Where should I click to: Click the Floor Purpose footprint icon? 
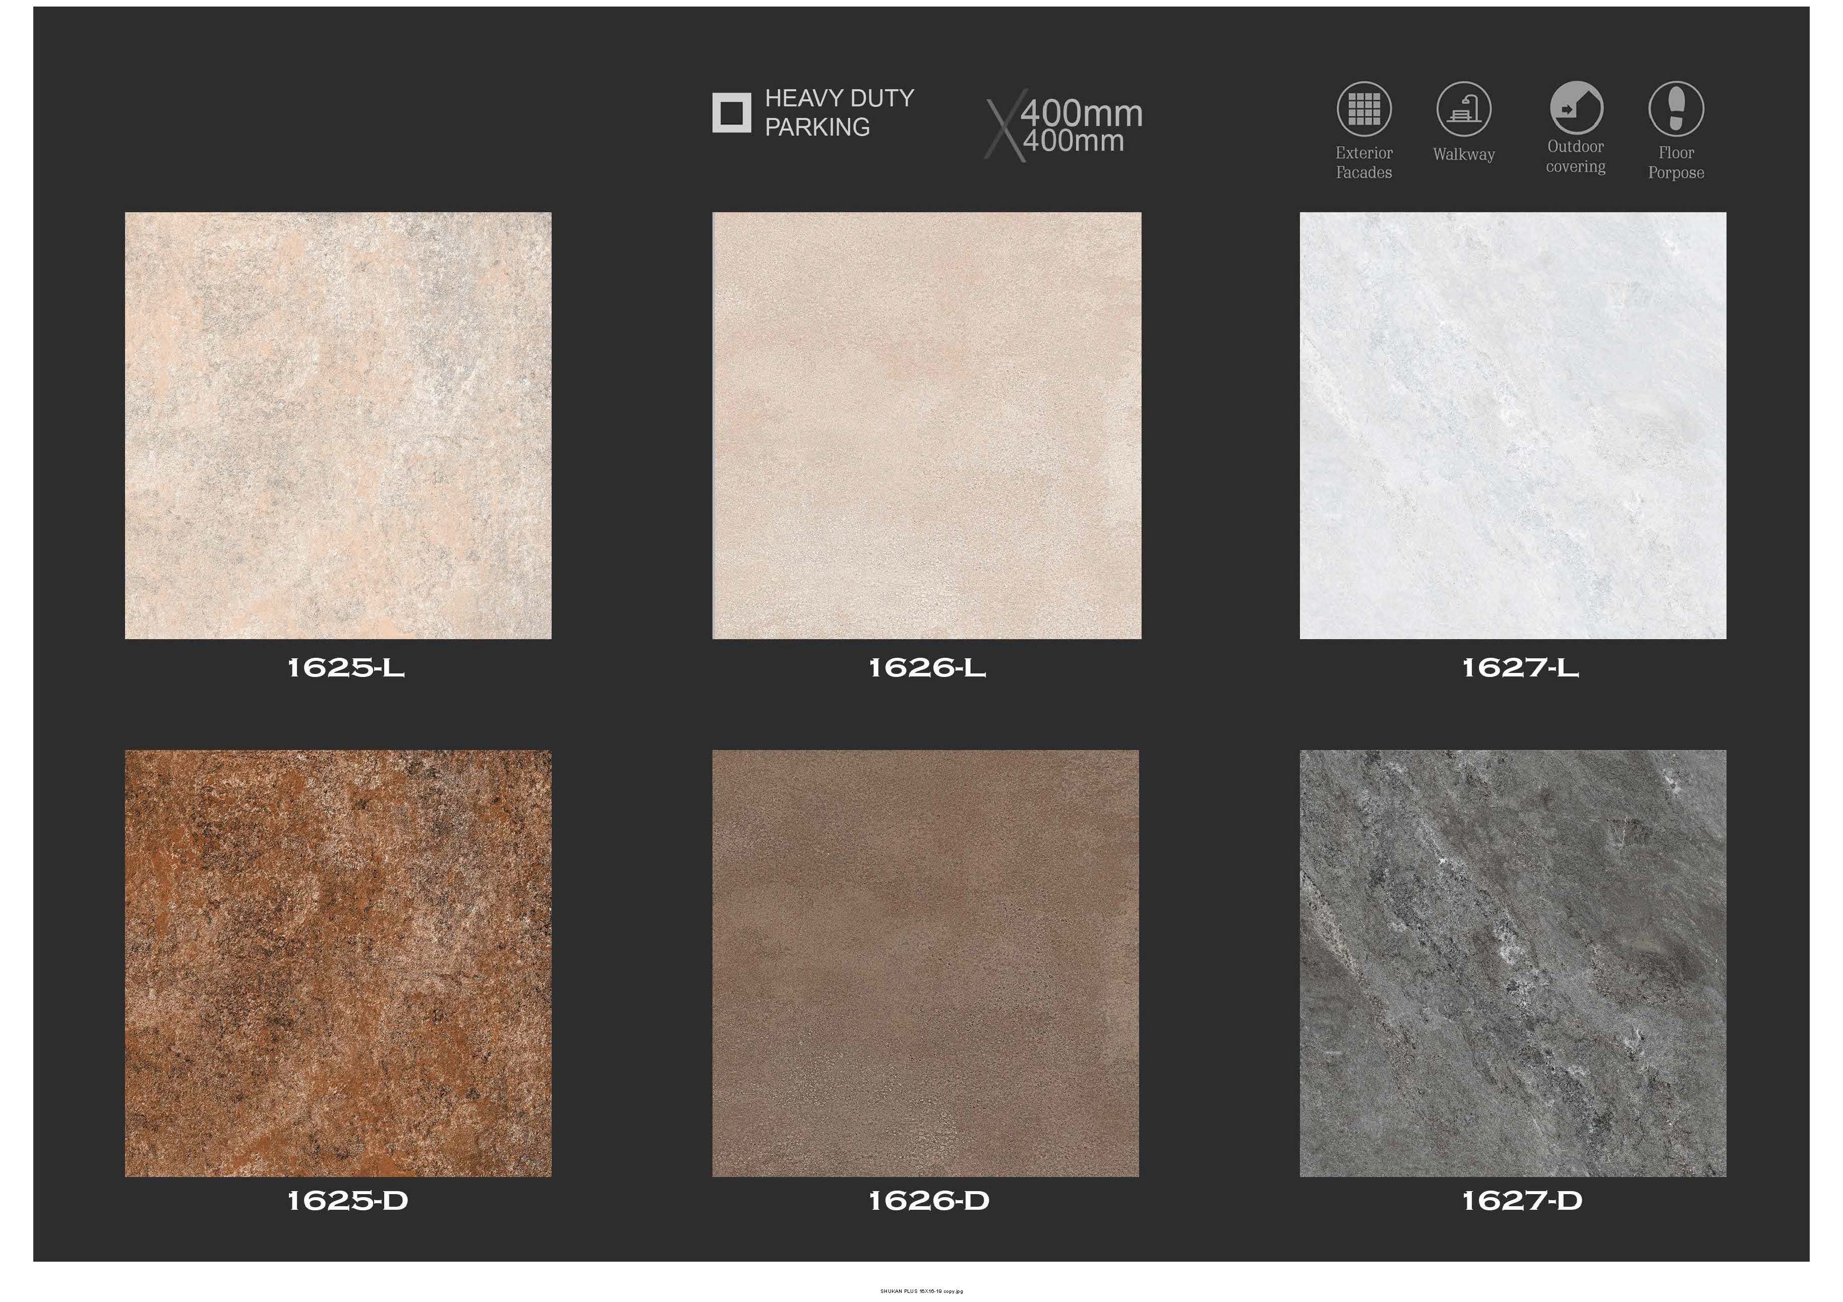(x=1676, y=109)
